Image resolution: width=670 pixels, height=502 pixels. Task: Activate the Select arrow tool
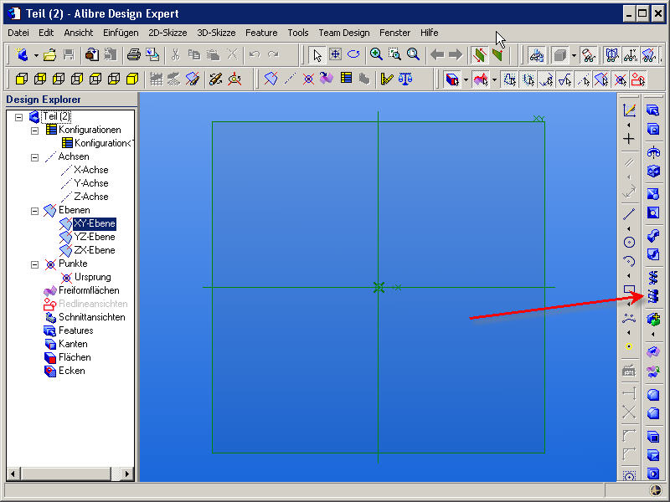coord(317,54)
